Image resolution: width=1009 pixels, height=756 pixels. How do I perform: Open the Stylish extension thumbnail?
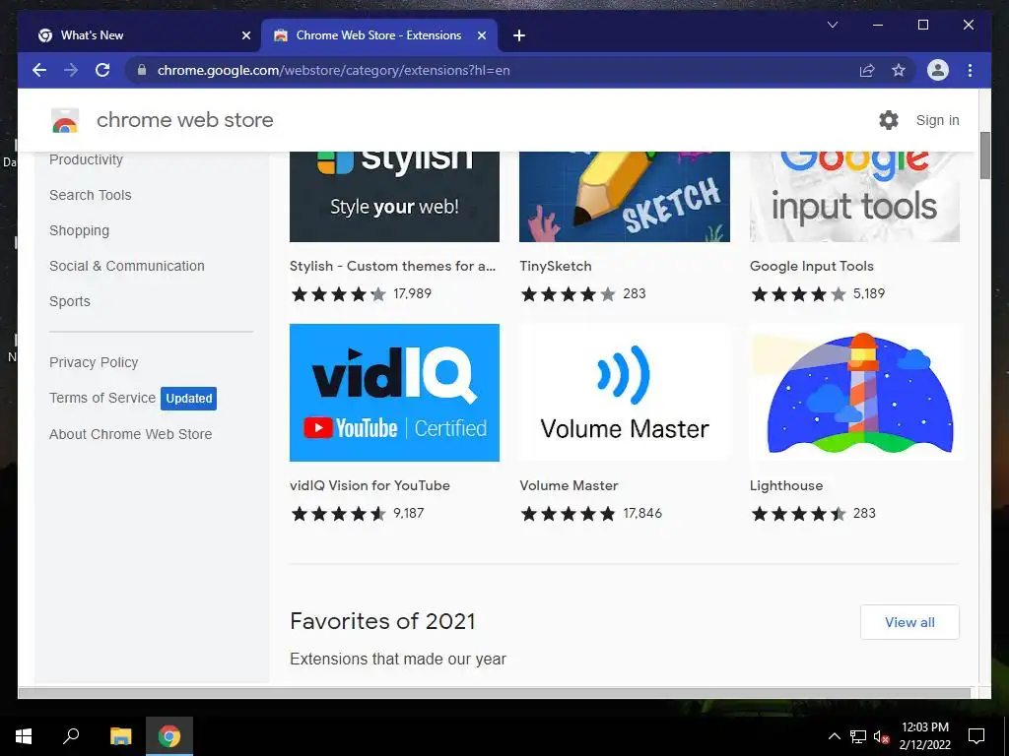tap(394, 197)
